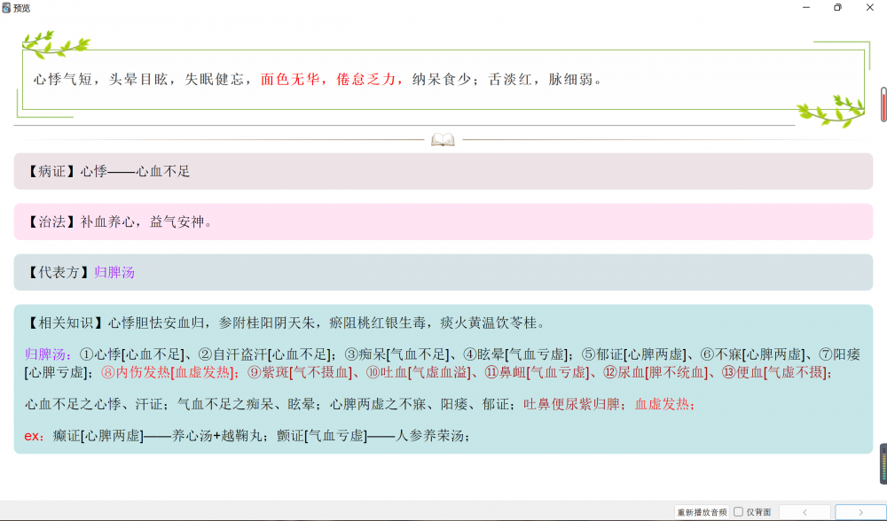This screenshot has width=887, height=521.
Task: Click text ⑤郁证[心脾两虚]
Action: [x=633, y=355]
